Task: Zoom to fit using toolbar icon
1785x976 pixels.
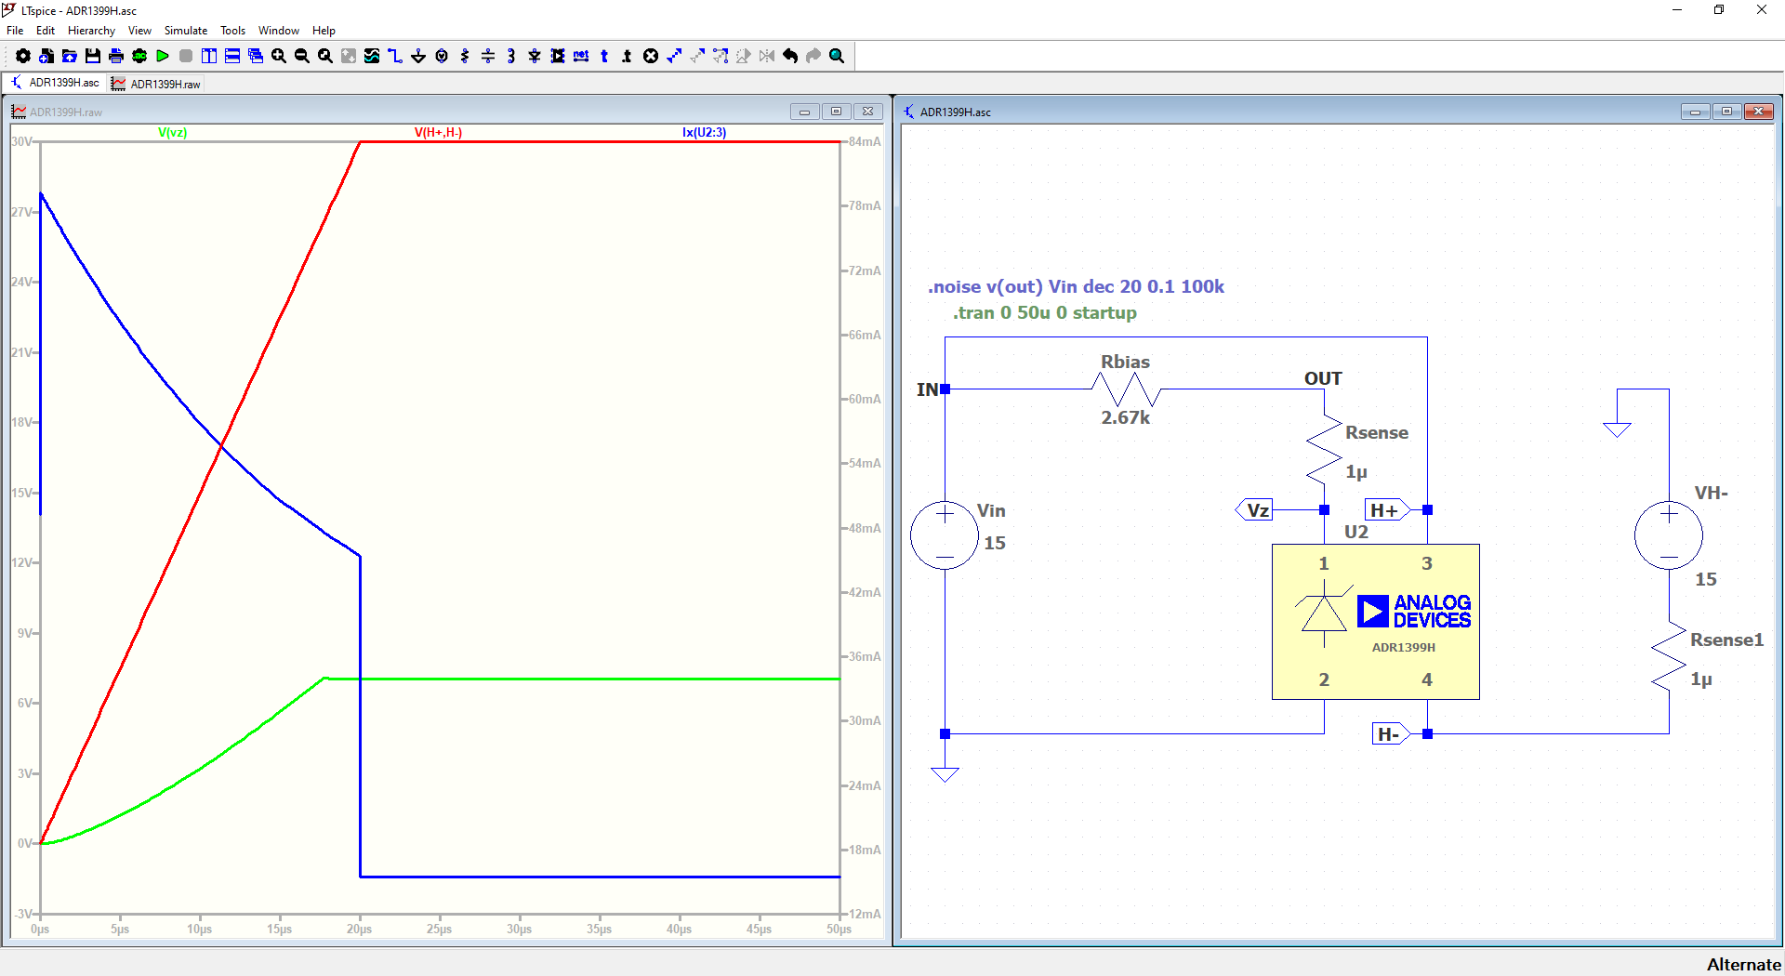Action: (x=325, y=56)
